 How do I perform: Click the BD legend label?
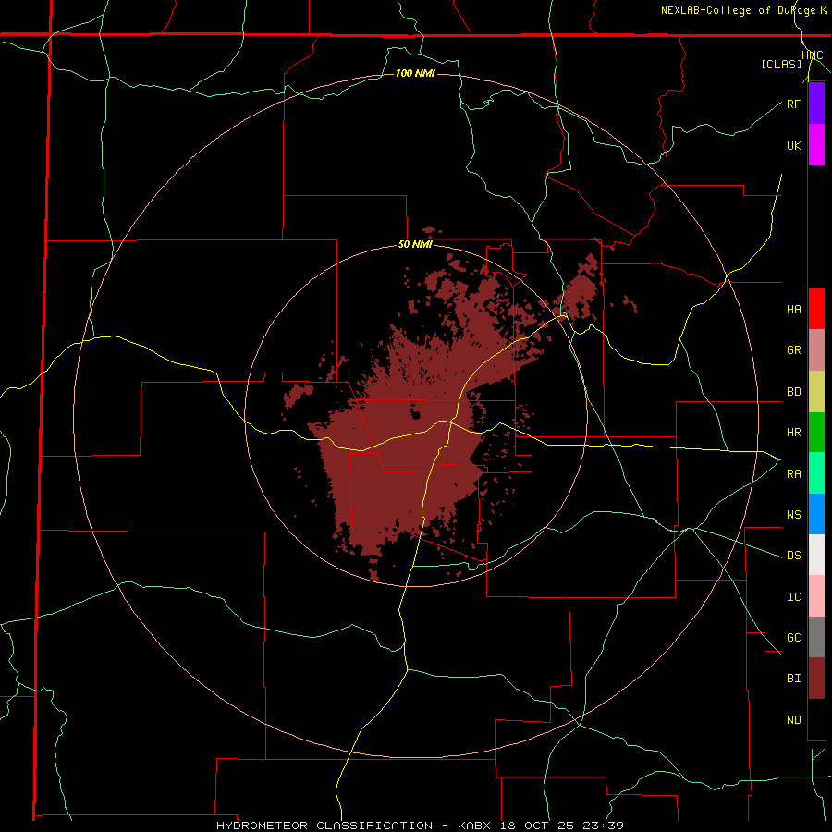(x=793, y=392)
